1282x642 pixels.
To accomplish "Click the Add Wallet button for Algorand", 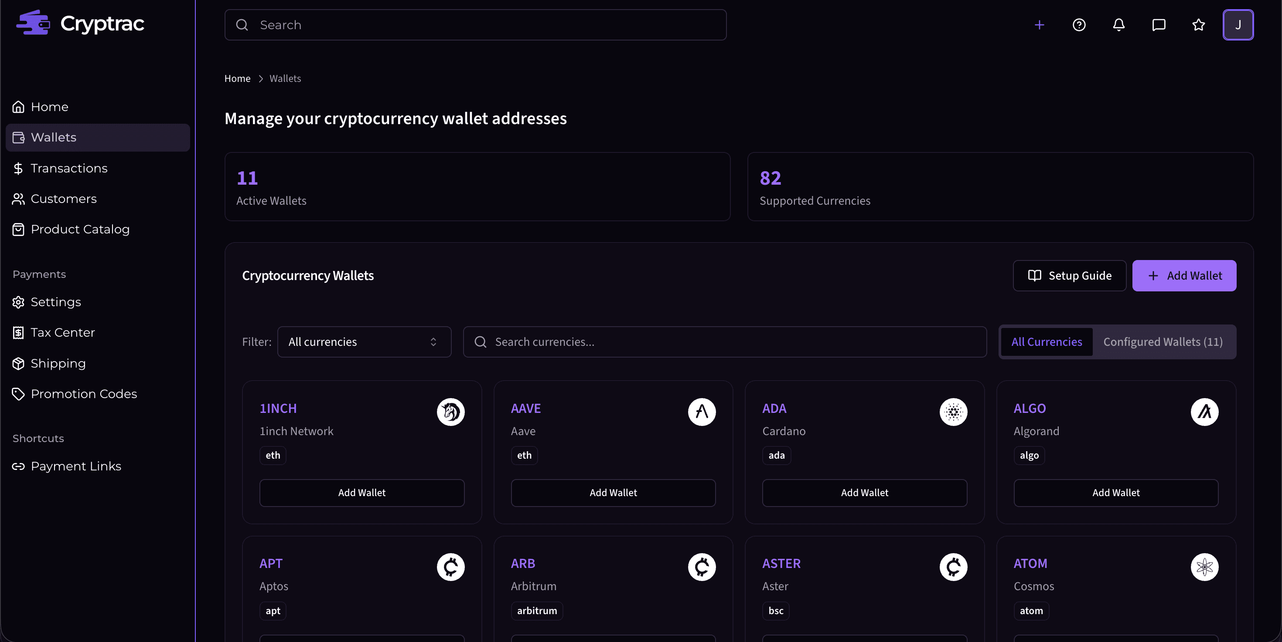I will click(1116, 493).
